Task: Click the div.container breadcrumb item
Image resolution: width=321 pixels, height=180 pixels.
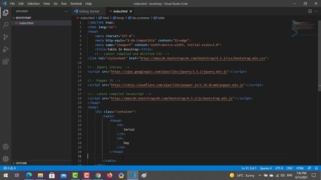Action: [141, 18]
